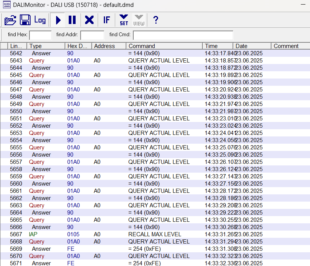Open help with the question mark icon
310x266 pixels.
[156, 20]
